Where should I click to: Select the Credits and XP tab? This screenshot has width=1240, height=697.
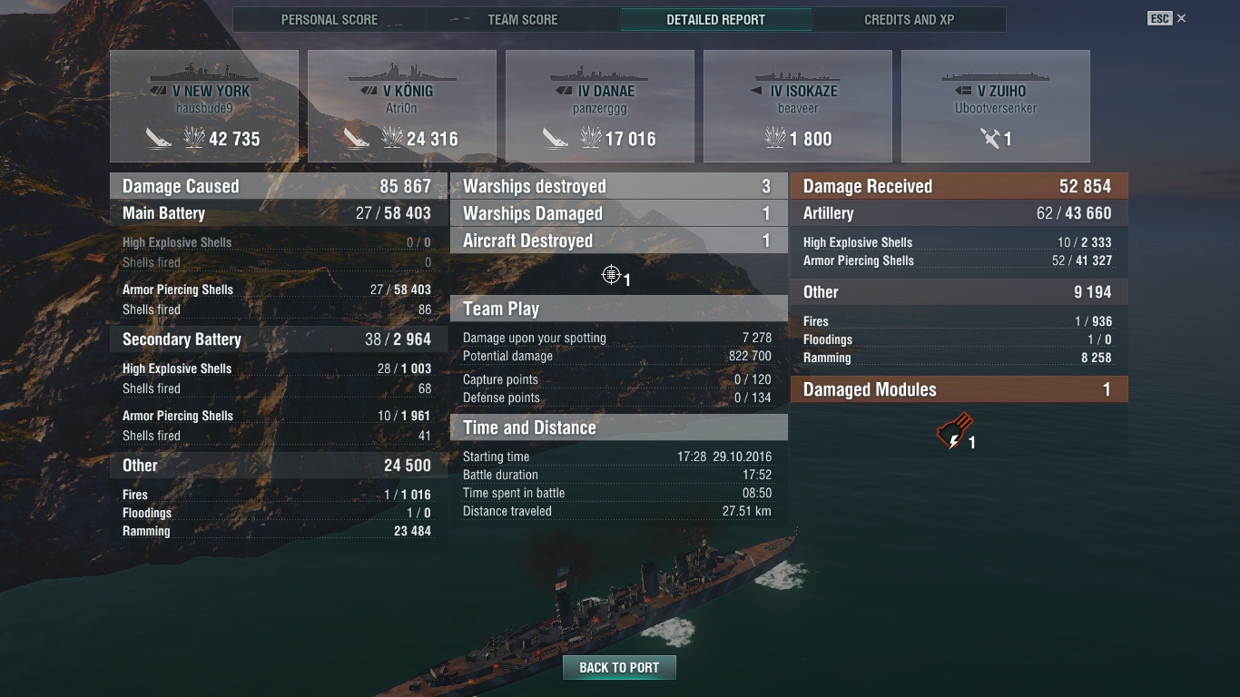pyautogui.click(x=909, y=20)
